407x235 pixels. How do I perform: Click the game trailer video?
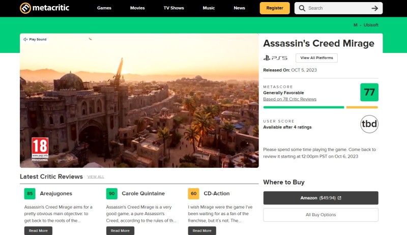[x=139, y=101]
